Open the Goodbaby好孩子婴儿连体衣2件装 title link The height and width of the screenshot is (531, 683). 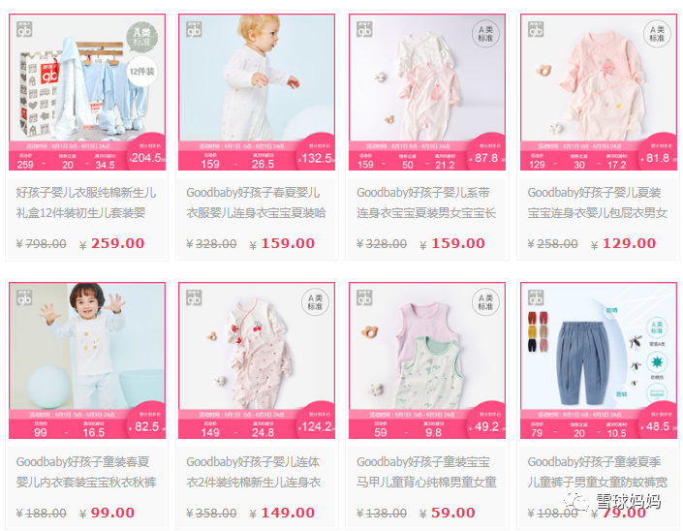[x=254, y=472]
